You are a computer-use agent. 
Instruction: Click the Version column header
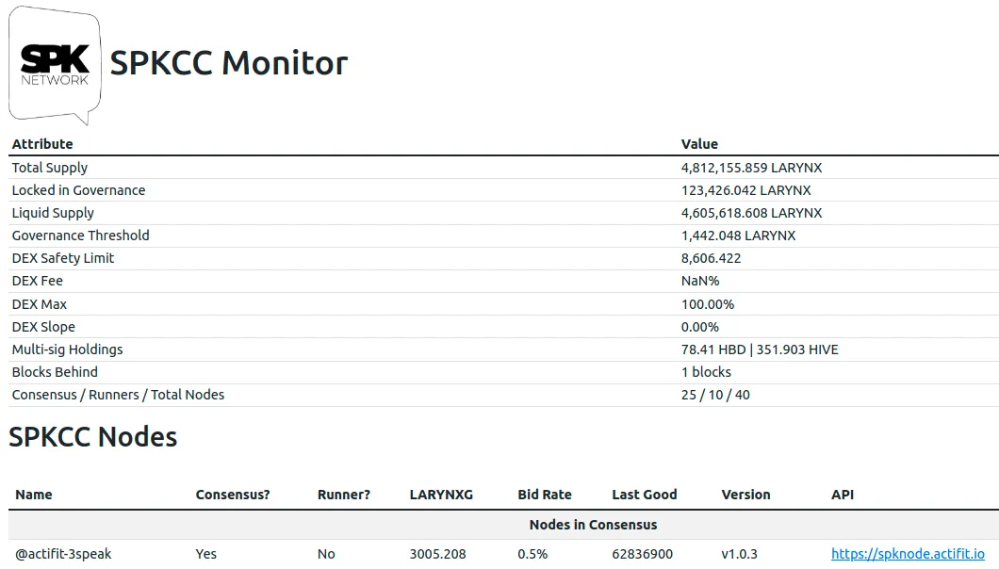point(746,495)
